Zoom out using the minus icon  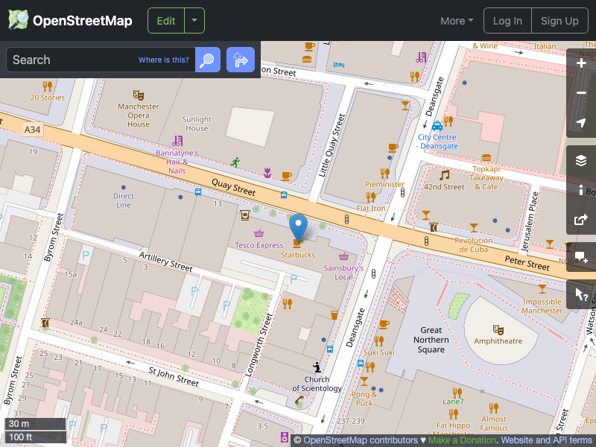[x=580, y=93]
